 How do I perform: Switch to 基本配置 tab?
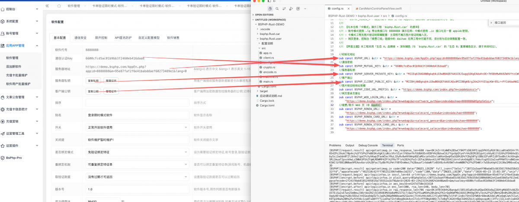click(x=60, y=37)
